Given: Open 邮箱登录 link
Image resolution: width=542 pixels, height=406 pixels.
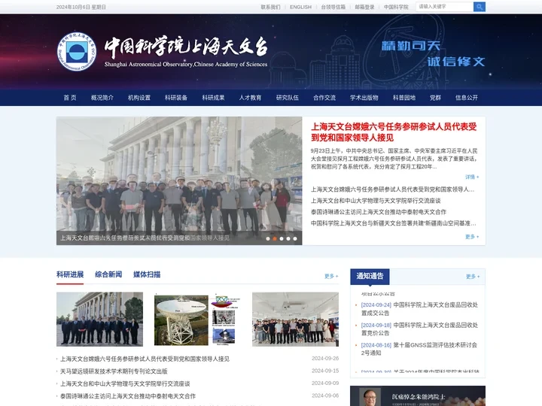Looking at the screenshot, I should tap(364, 7).
